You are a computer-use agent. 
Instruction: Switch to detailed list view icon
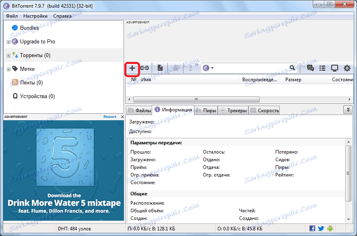pos(322,68)
